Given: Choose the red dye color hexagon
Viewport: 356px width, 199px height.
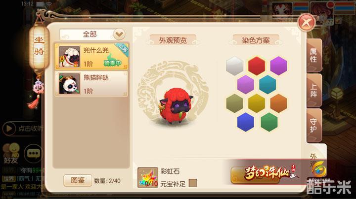Looking at the screenshot, I should pos(257,66).
